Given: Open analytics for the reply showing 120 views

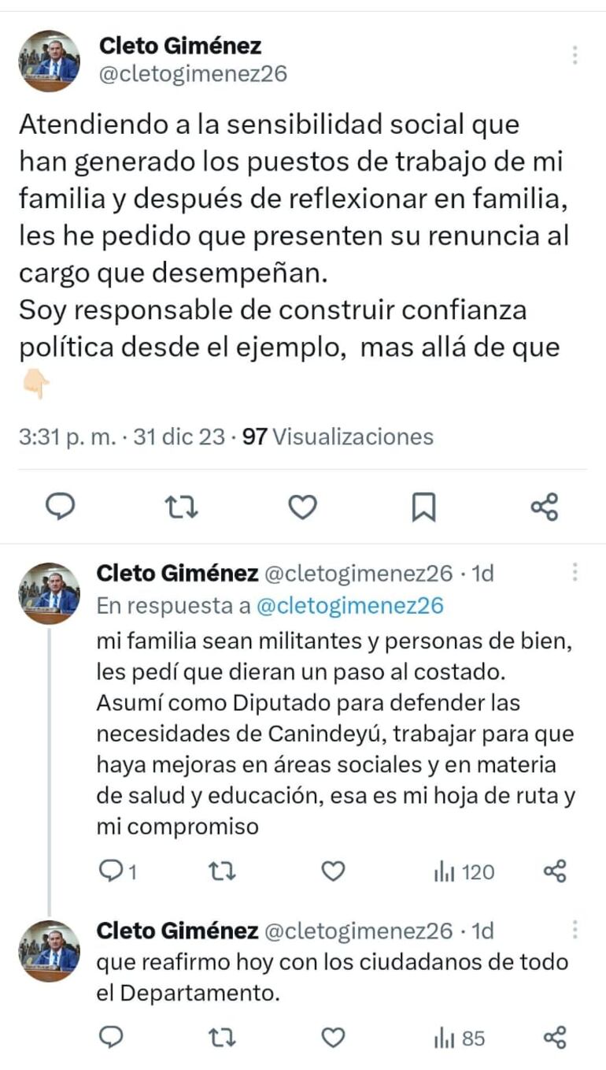Looking at the screenshot, I should tap(464, 871).
